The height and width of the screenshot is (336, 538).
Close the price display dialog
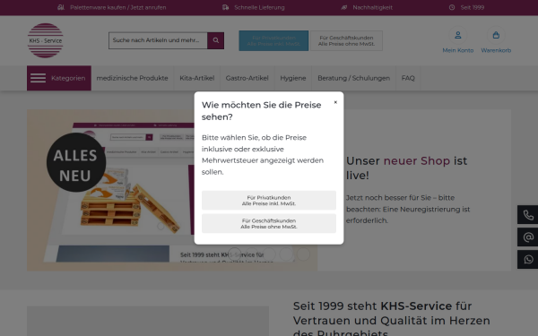click(x=335, y=102)
